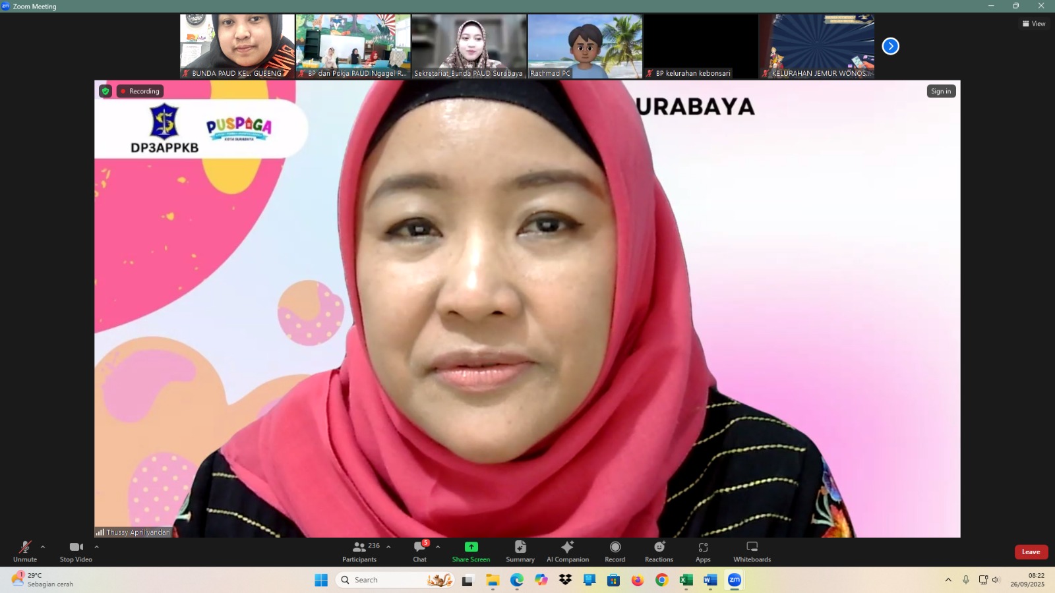This screenshot has width=1055, height=593.
Task: Open File Explorer from the taskbar
Action: 493,580
